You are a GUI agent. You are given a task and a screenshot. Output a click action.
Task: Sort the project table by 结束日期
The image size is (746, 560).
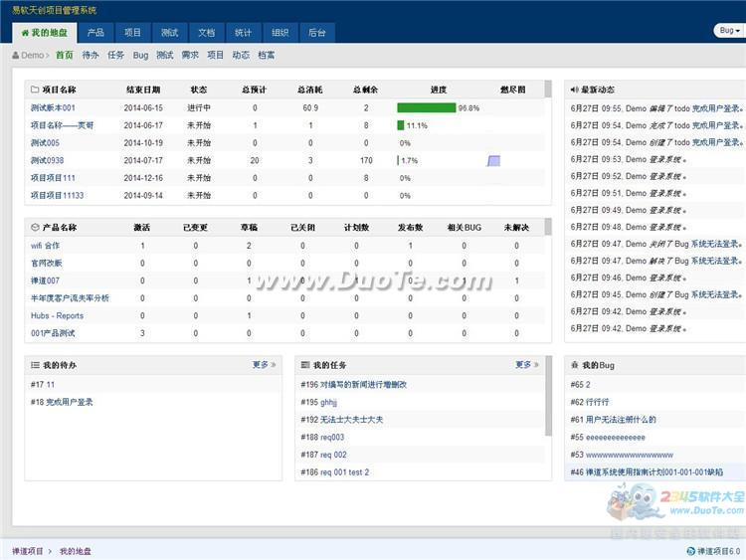pyautogui.click(x=143, y=90)
